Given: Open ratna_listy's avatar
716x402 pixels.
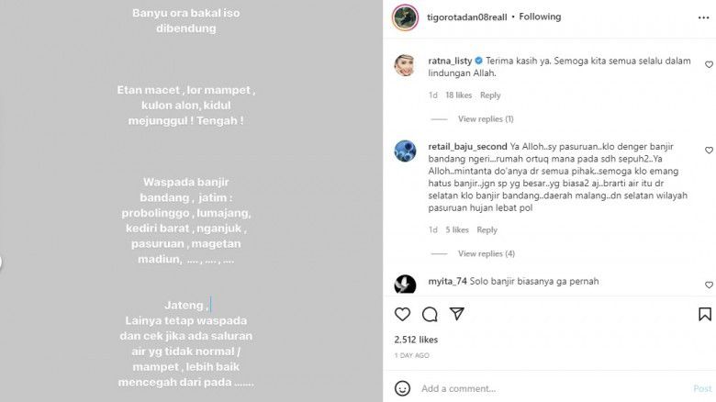Looking at the screenshot, I should point(406,66).
